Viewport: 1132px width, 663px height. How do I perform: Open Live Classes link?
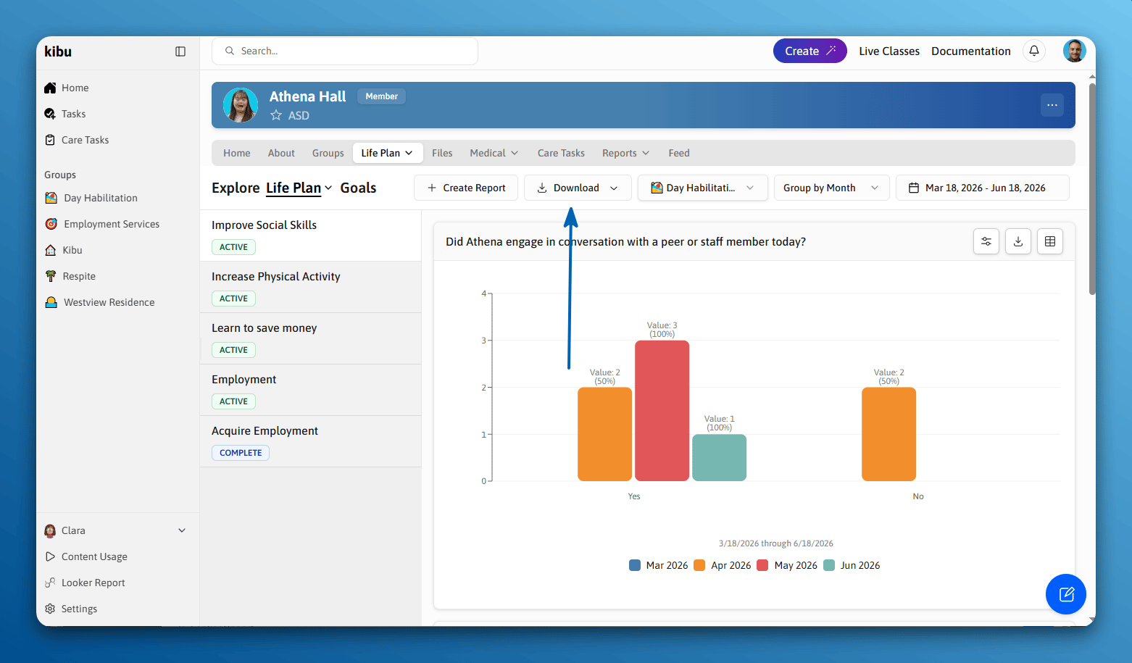(889, 51)
